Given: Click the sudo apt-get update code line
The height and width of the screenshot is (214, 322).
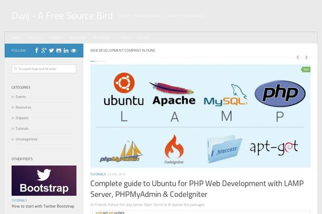Looking at the screenshot, I should pyautogui.click(x=110, y=212).
